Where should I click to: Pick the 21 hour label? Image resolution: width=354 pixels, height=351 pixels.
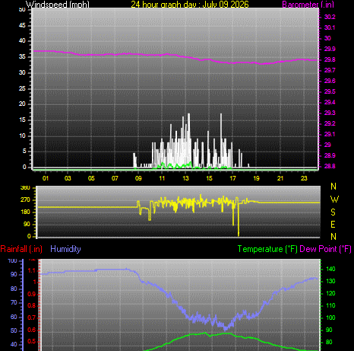point(280,178)
